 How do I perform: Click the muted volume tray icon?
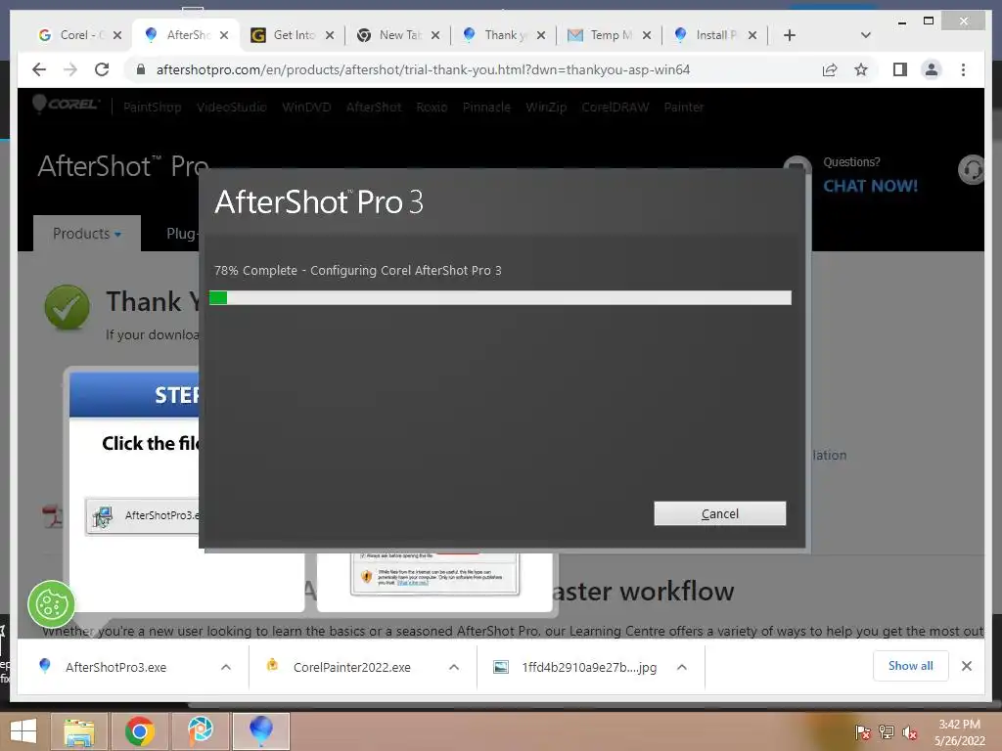click(910, 732)
